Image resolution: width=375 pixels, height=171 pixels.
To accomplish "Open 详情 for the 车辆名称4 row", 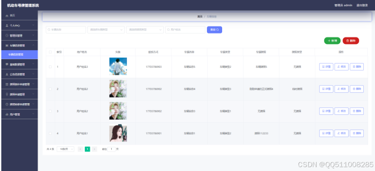I will click(x=326, y=89).
